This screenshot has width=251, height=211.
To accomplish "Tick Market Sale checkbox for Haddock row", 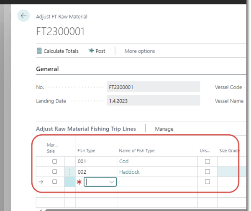I will pos(54,172).
